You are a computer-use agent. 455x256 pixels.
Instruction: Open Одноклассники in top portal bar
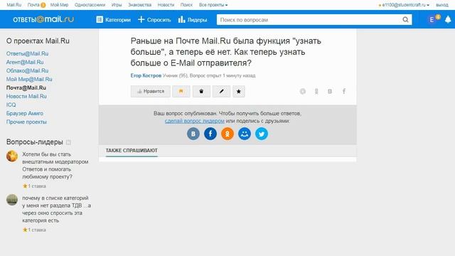[x=90, y=5]
